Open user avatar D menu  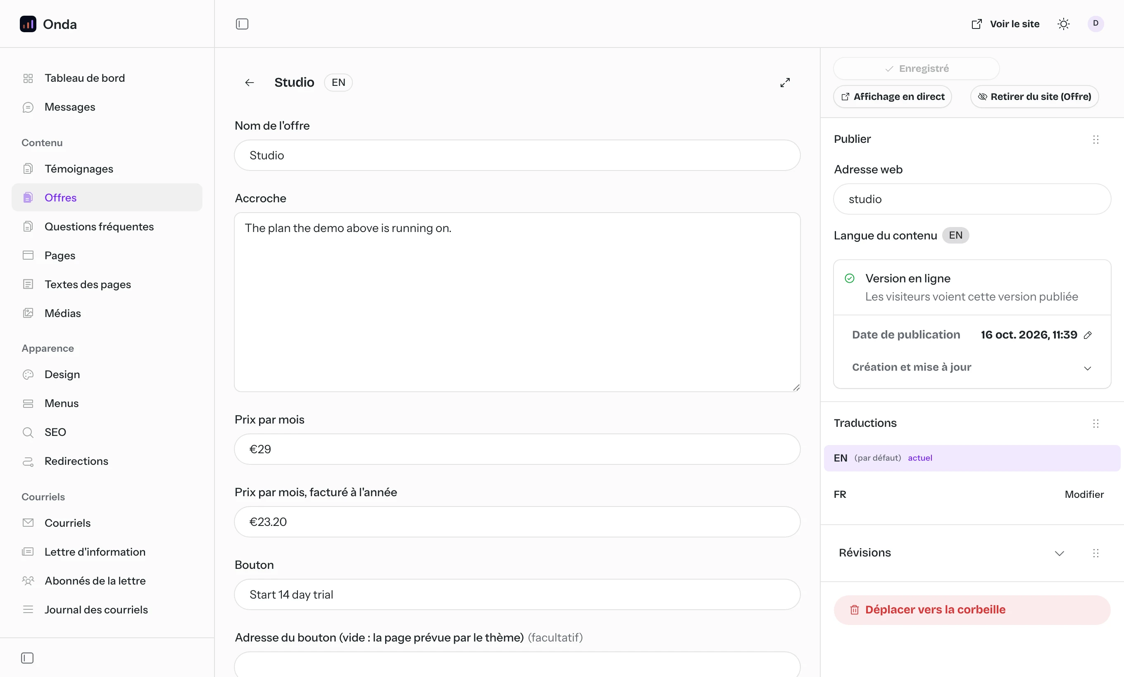point(1095,24)
